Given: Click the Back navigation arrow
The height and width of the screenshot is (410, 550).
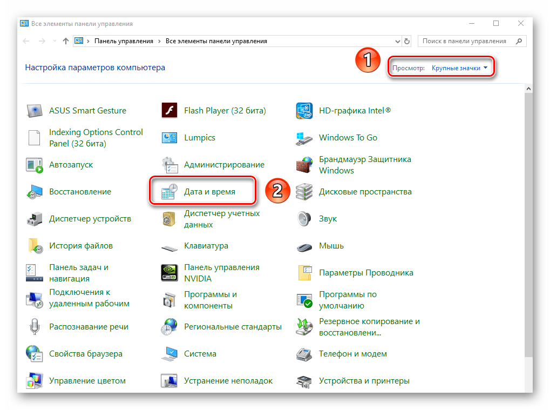Looking at the screenshot, I should coord(26,41).
